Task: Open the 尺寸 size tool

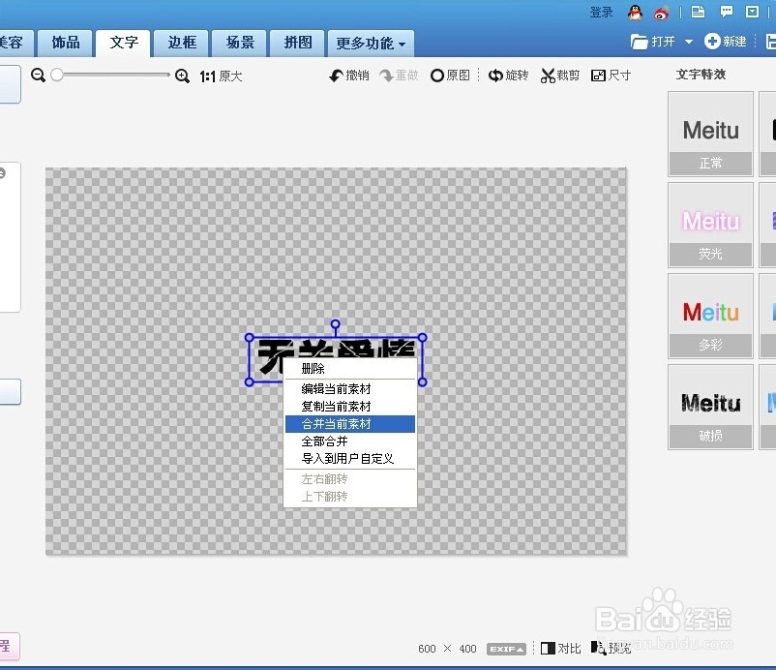Action: (611, 76)
